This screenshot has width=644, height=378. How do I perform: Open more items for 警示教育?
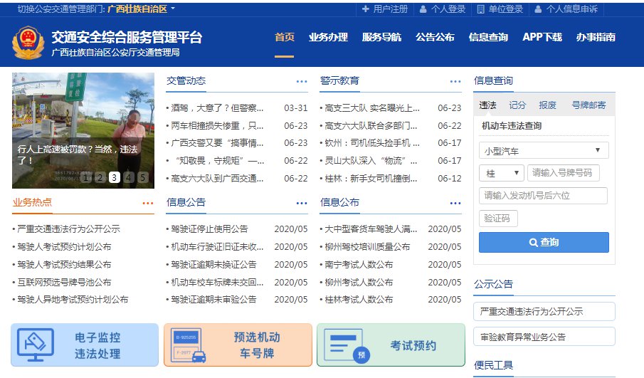pos(455,81)
